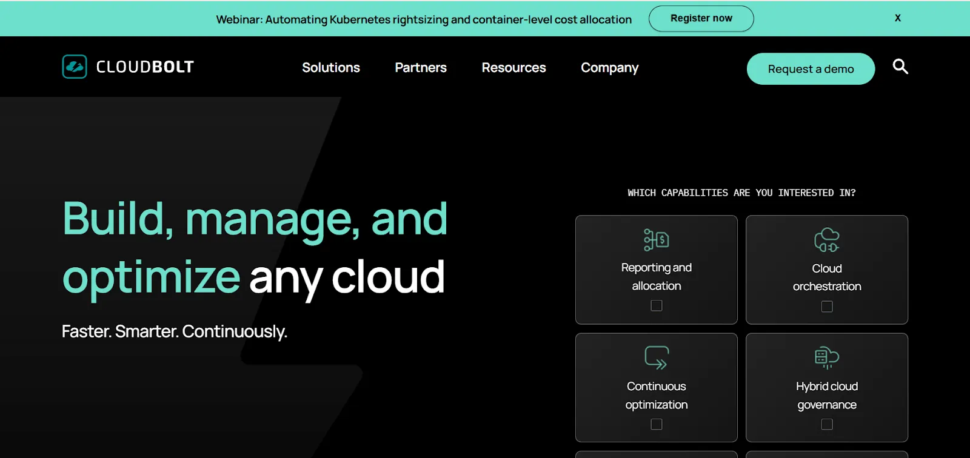This screenshot has width=970, height=458.
Task: Click the Register now button
Action: coord(701,18)
